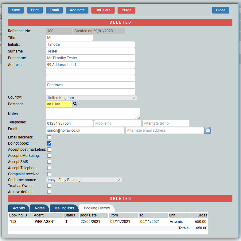Tick the Accept SMS checkbox
Viewport: 241px width, 241px height.
[49, 162]
